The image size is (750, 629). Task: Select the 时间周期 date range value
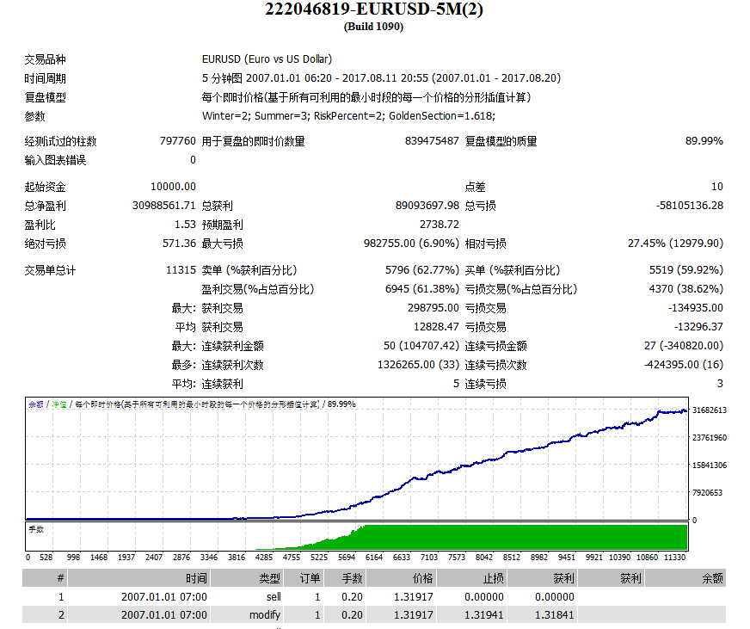(381, 78)
